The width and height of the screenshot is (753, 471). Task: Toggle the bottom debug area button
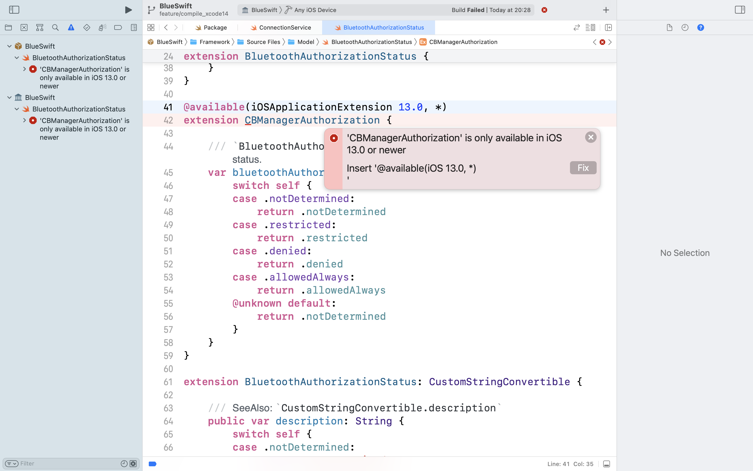606,464
